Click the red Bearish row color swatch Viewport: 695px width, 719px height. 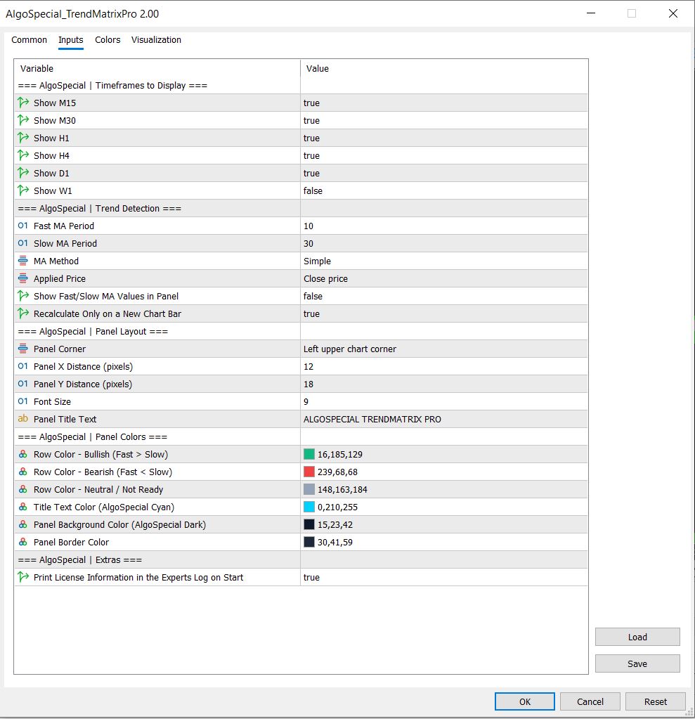point(309,472)
